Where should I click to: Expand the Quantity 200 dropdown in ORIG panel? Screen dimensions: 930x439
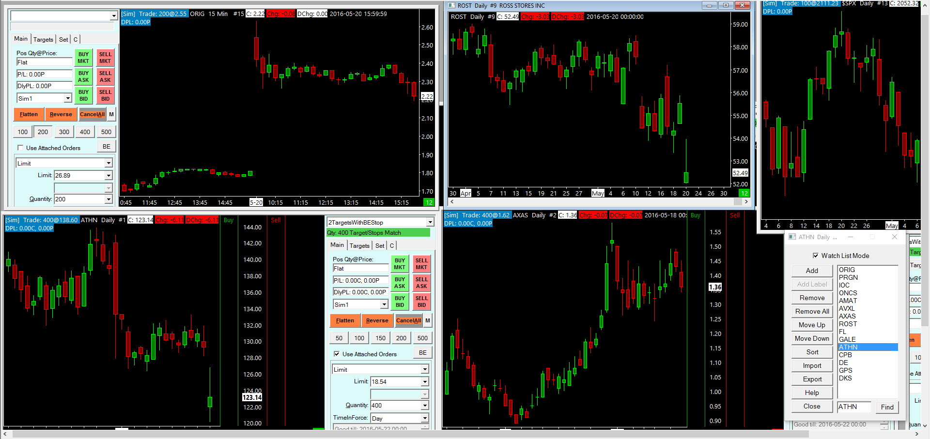tap(108, 199)
